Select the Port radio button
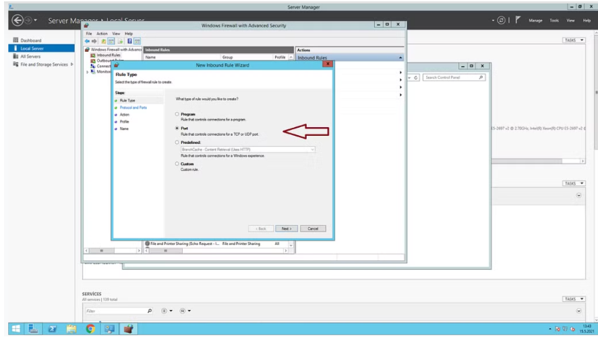This screenshot has width=598, height=337. pyautogui.click(x=177, y=128)
